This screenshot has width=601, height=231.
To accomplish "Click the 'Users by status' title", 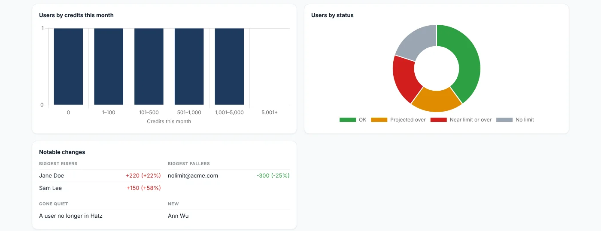I will click(x=332, y=15).
